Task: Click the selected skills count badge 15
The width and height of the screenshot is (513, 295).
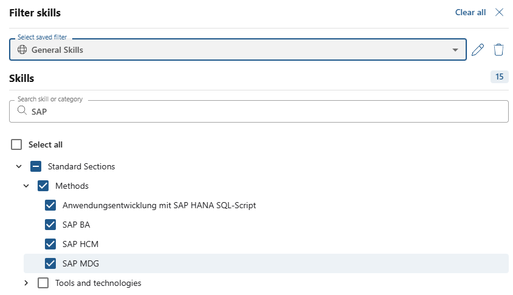Action: [499, 77]
